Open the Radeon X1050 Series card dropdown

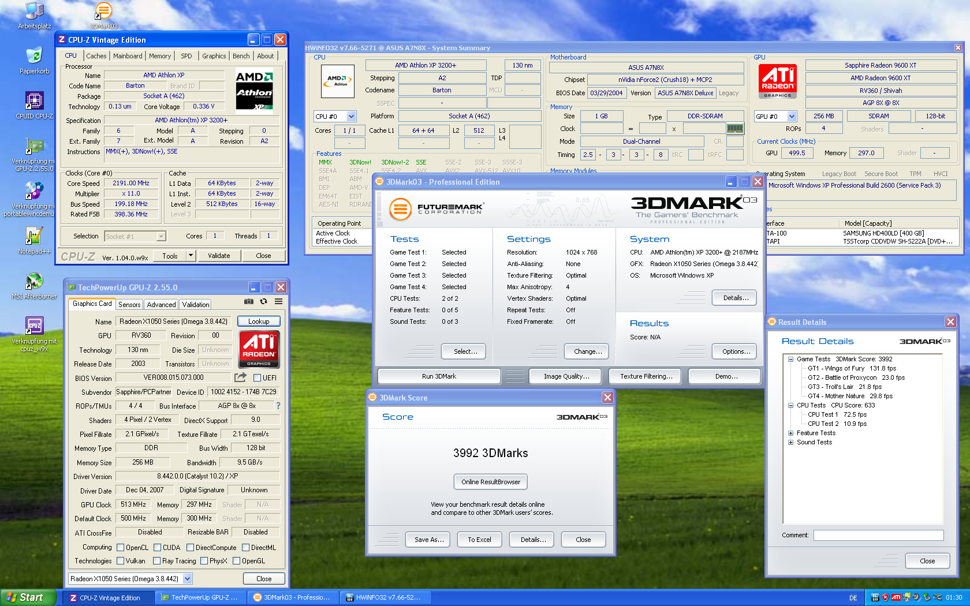tap(187, 578)
